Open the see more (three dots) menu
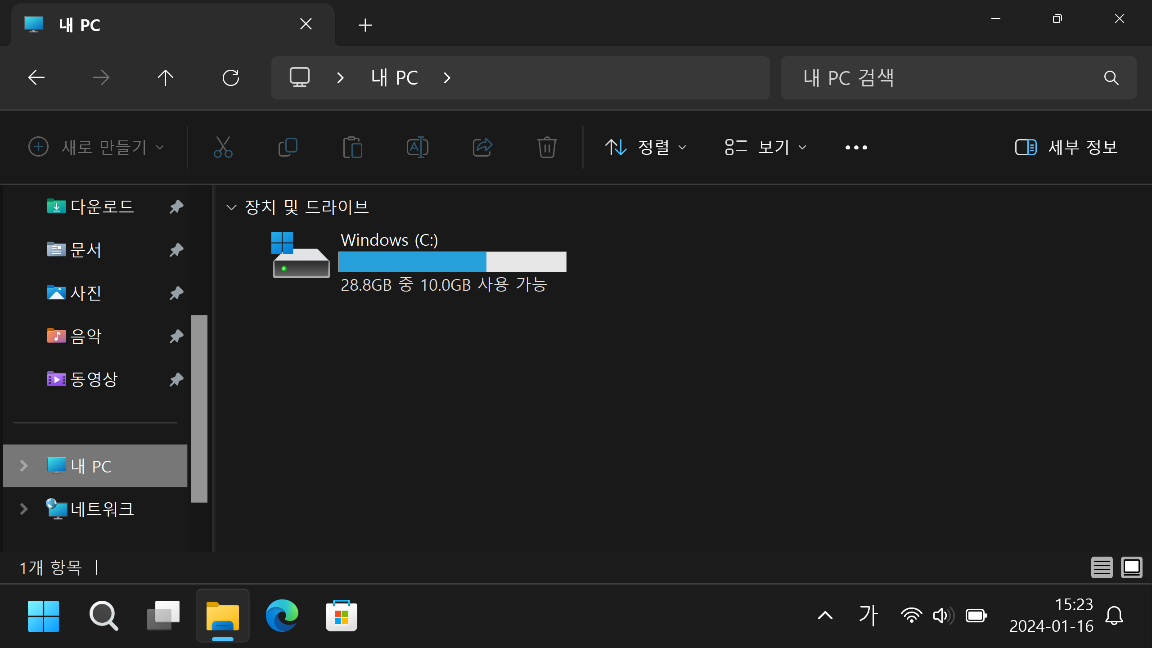This screenshot has height=648, width=1152. coord(856,147)
